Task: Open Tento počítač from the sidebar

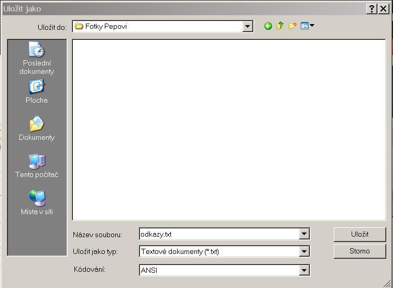Action: tap(37, 166)
